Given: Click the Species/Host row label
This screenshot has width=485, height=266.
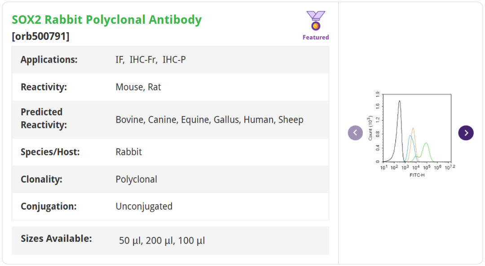Looking at the screenshot, I should (50, 152).
